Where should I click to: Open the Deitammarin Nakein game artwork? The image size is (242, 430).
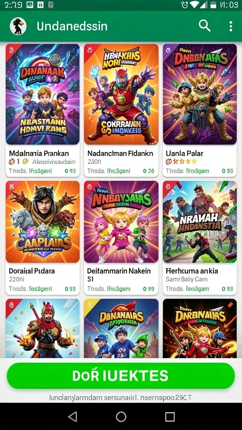121,222
